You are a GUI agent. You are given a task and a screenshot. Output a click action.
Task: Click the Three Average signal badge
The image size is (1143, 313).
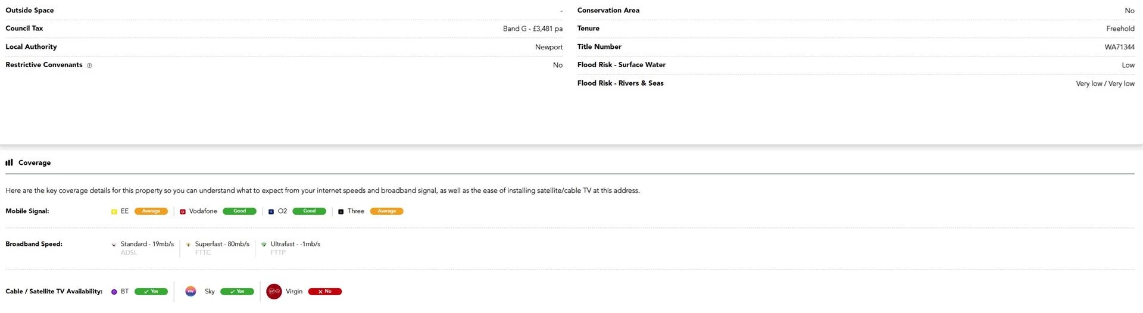click(387, 211)
